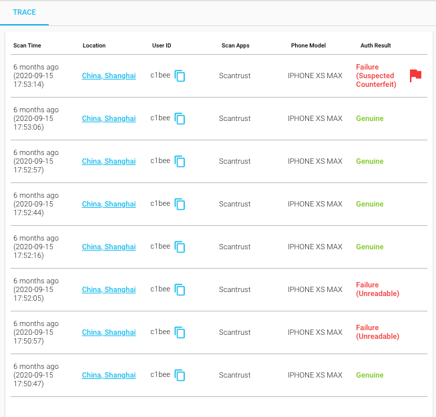Screen dimensions: 436x417
Task: Click the red counterfeit flag icon
Action: click(415, 76)
